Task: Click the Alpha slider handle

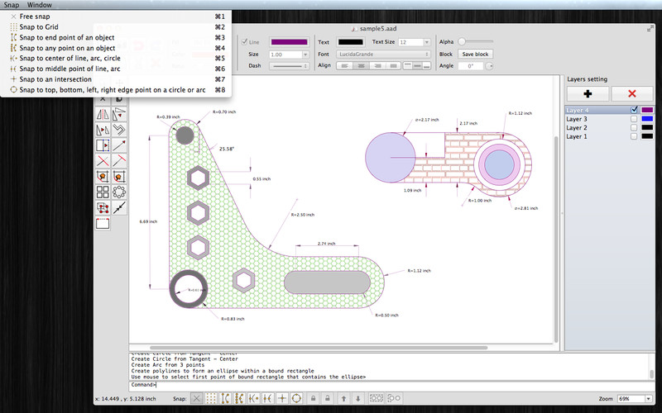Action: [x=462, y=41]
